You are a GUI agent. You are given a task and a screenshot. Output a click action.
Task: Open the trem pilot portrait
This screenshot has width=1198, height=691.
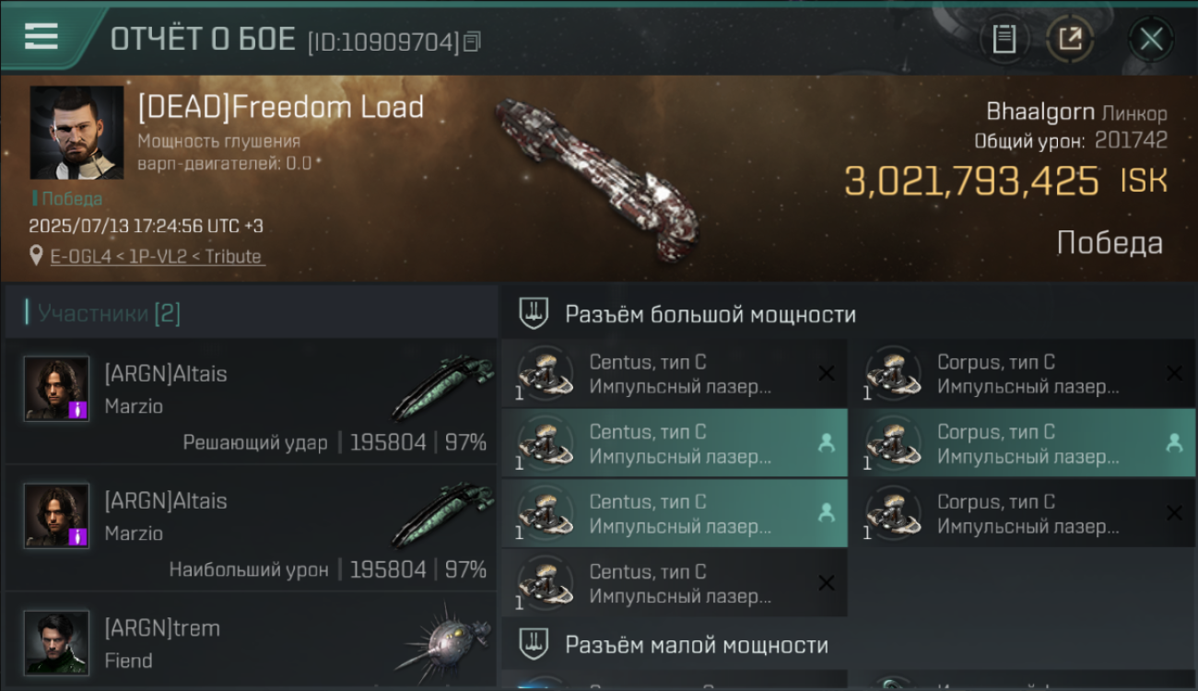[56, 643]
